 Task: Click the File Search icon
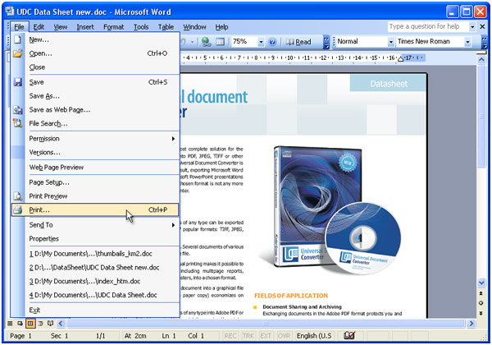[18, 123]
